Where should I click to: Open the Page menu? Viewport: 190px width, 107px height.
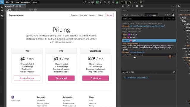17,2
